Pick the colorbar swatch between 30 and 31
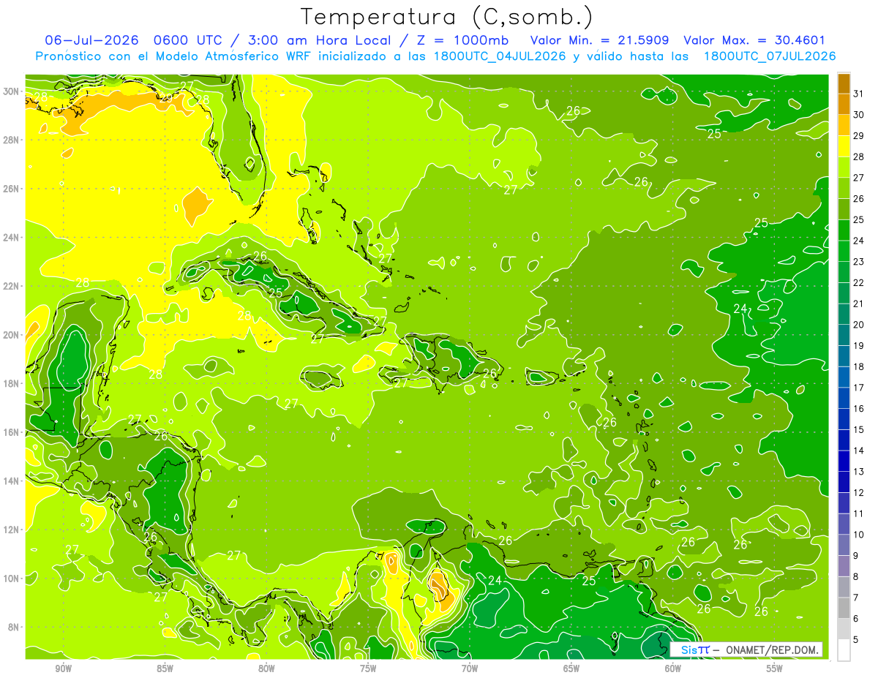 (x=844, y=105)
